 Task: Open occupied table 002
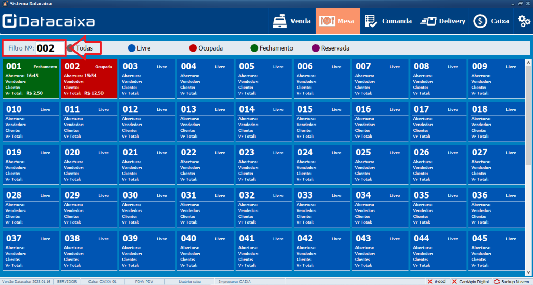(x=90, y=78)
